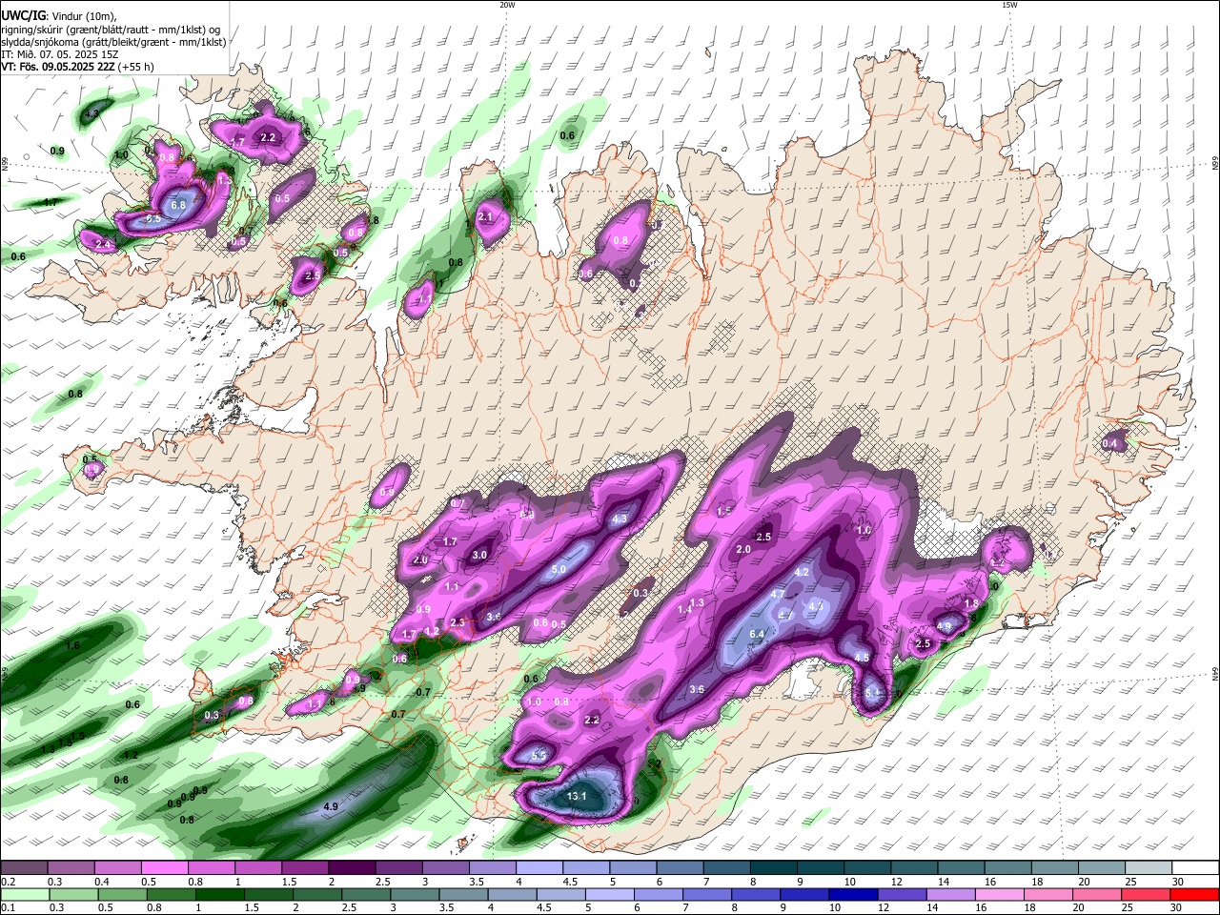This screenshot has width=1220, height=915.
Task: Click the 4.5 value near the southeast coast
Action: tap(863, 658)
